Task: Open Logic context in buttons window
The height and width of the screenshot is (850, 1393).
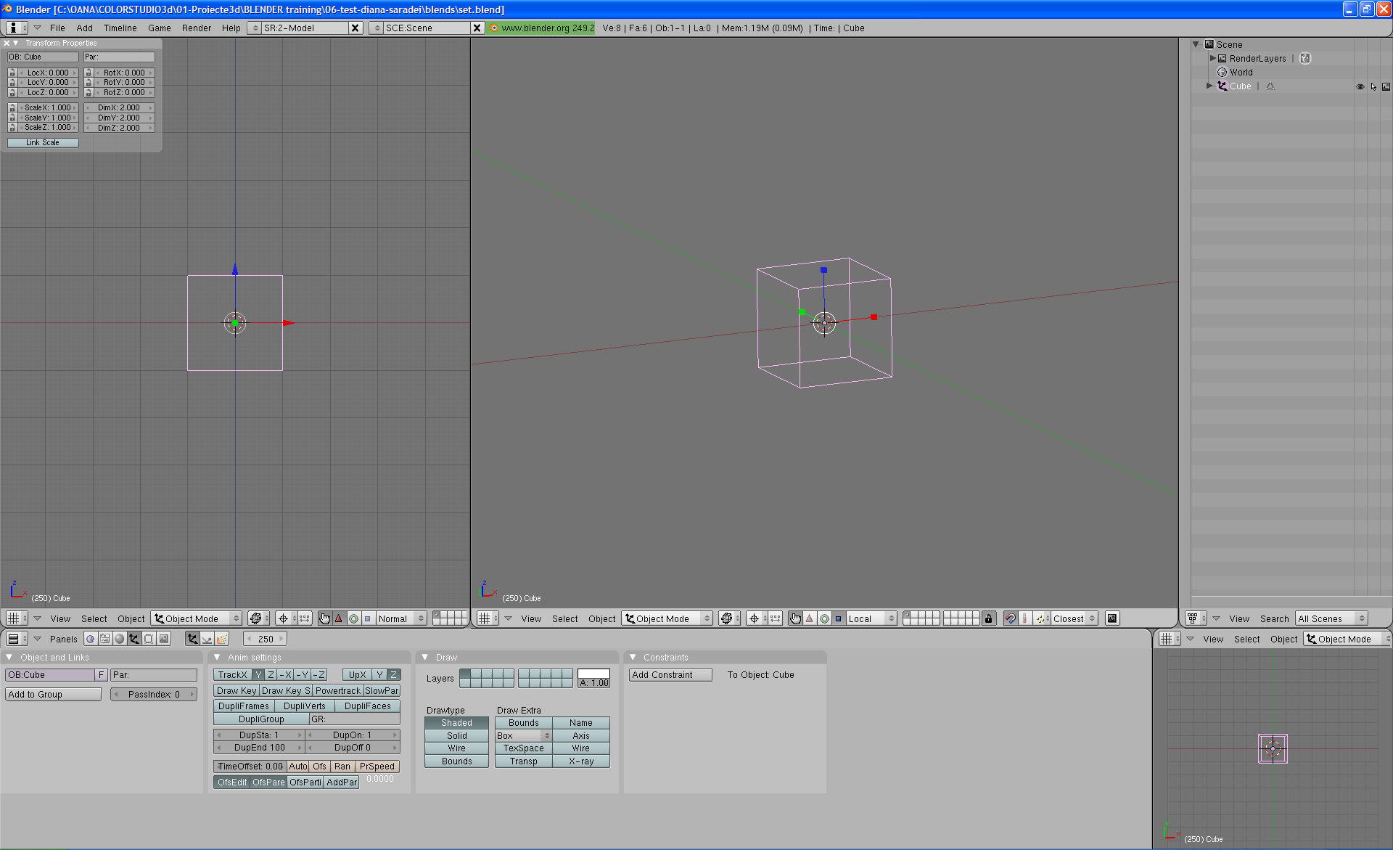Action: 90,639
